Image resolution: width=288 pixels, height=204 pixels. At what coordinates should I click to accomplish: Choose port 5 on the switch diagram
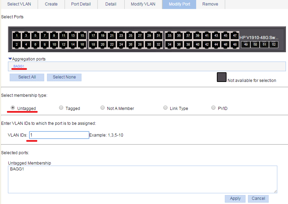[36, 36]
